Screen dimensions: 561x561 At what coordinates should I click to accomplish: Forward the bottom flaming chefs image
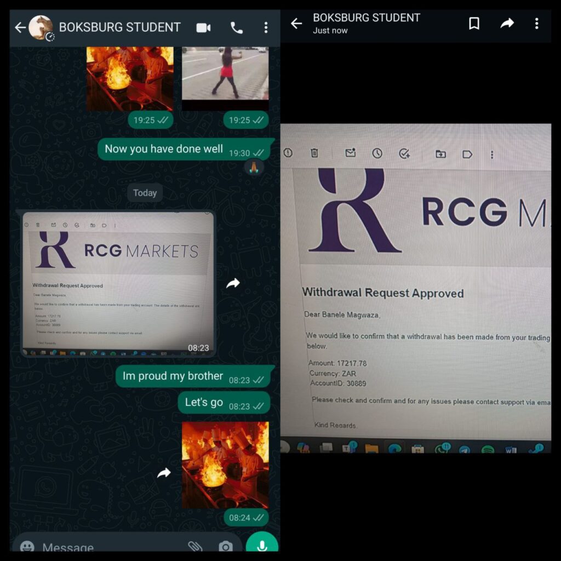pos(164,473)
